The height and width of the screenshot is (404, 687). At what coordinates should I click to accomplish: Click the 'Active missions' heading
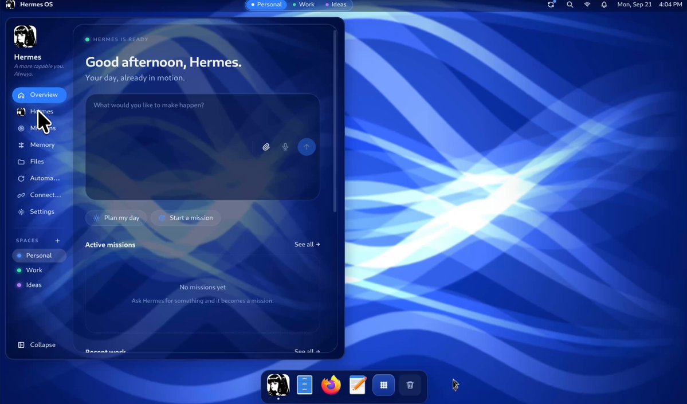[111, 245]
